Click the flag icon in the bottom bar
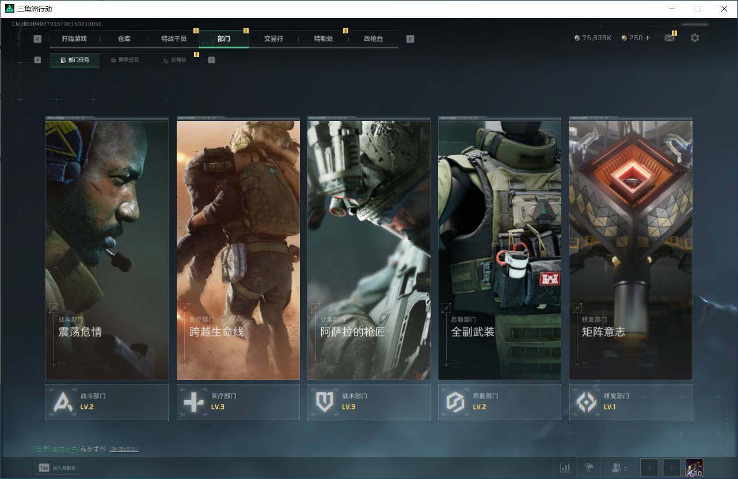Screen dimensions: 738x479 point(588,467)
